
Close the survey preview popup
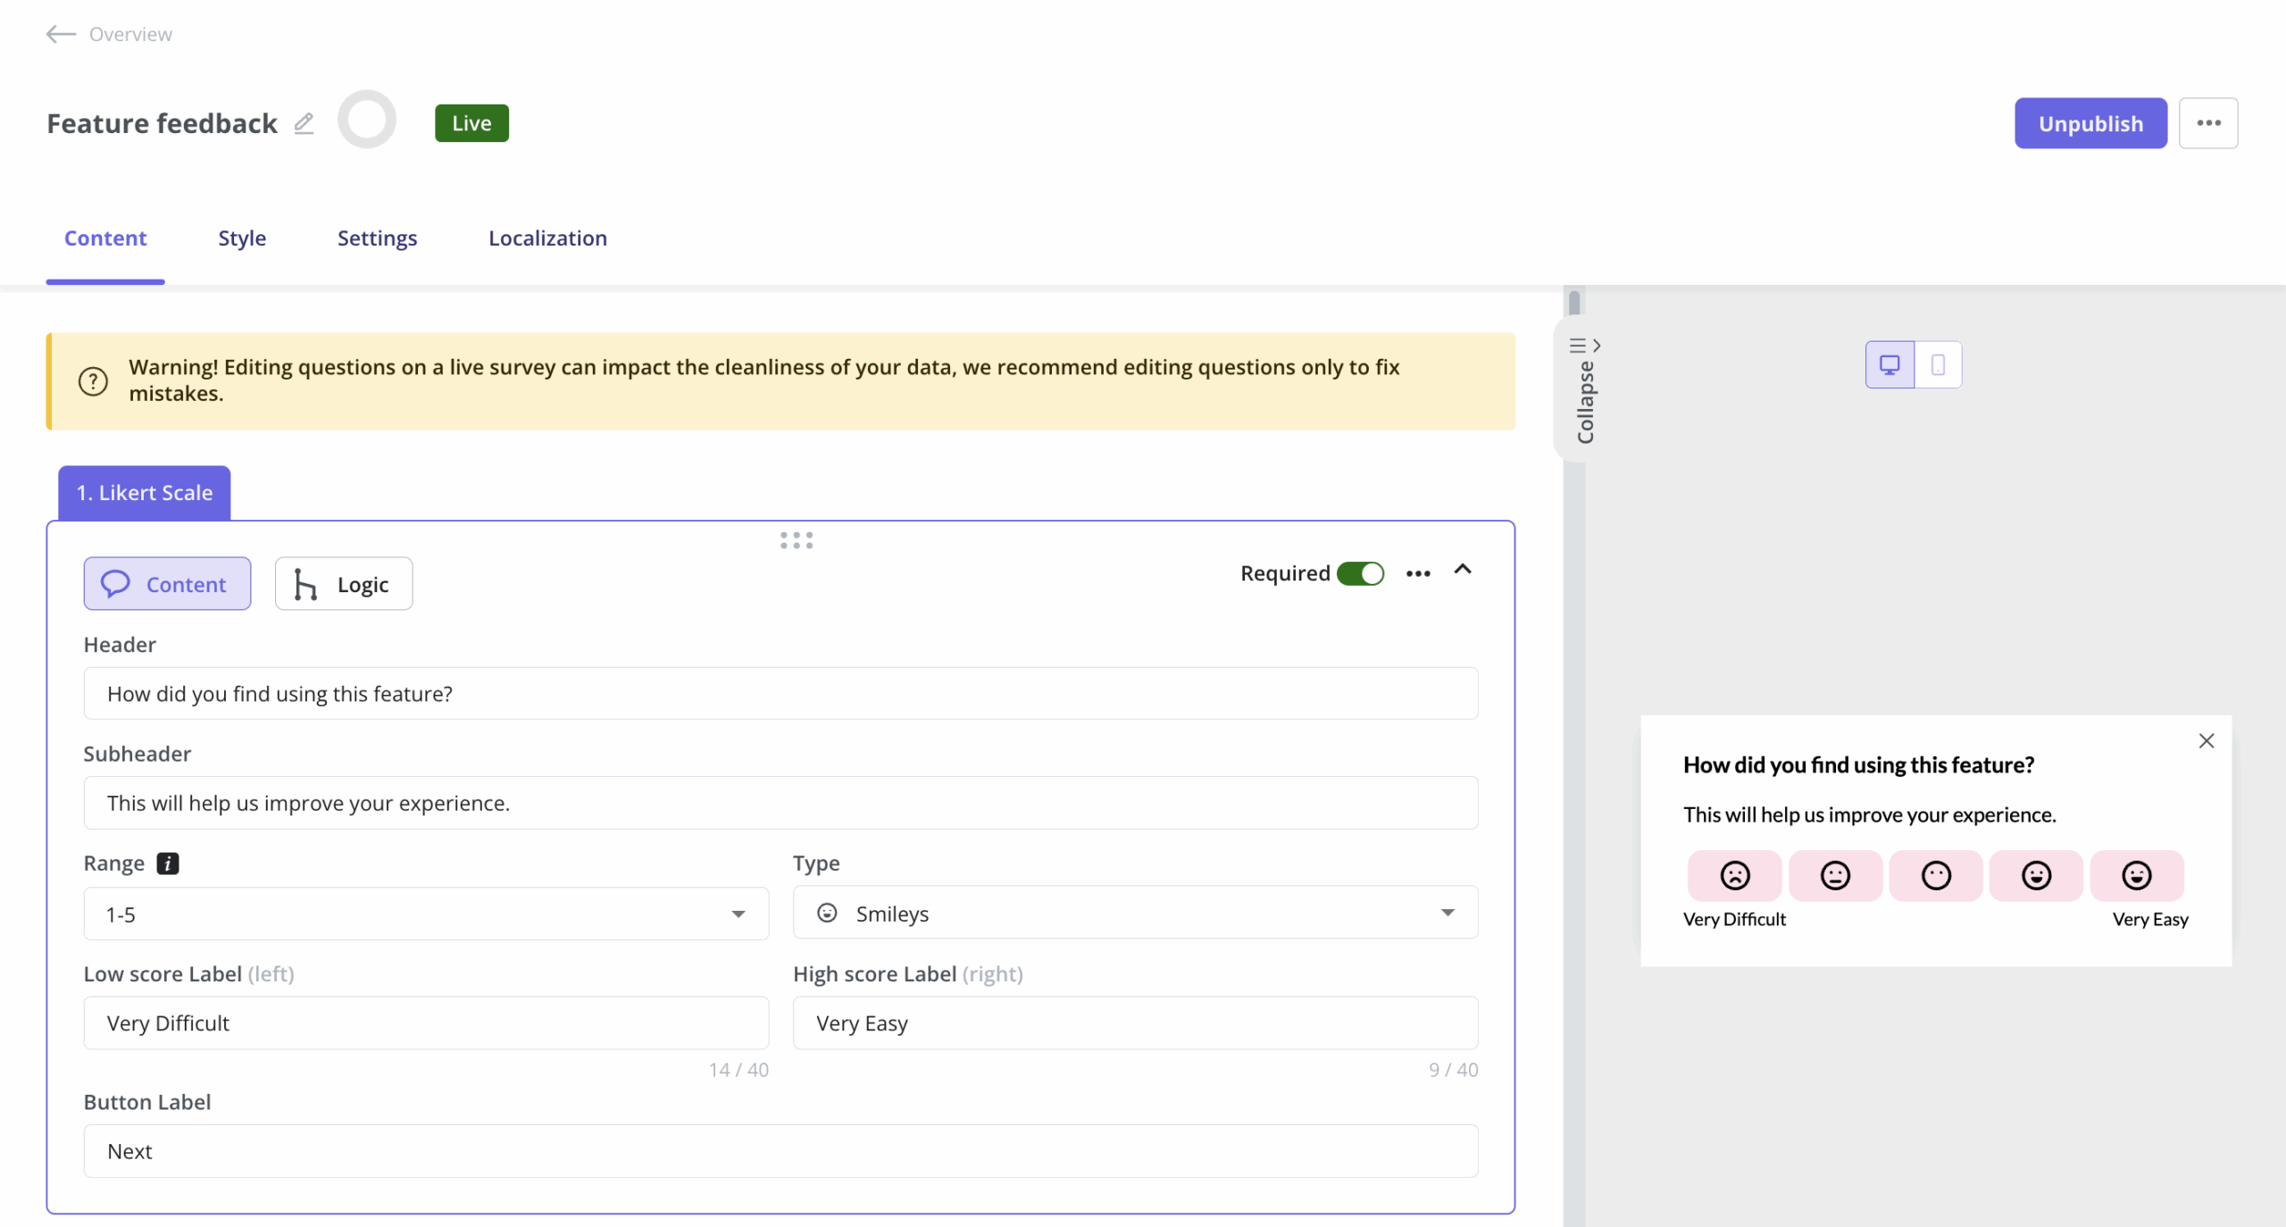[2206, 740]
